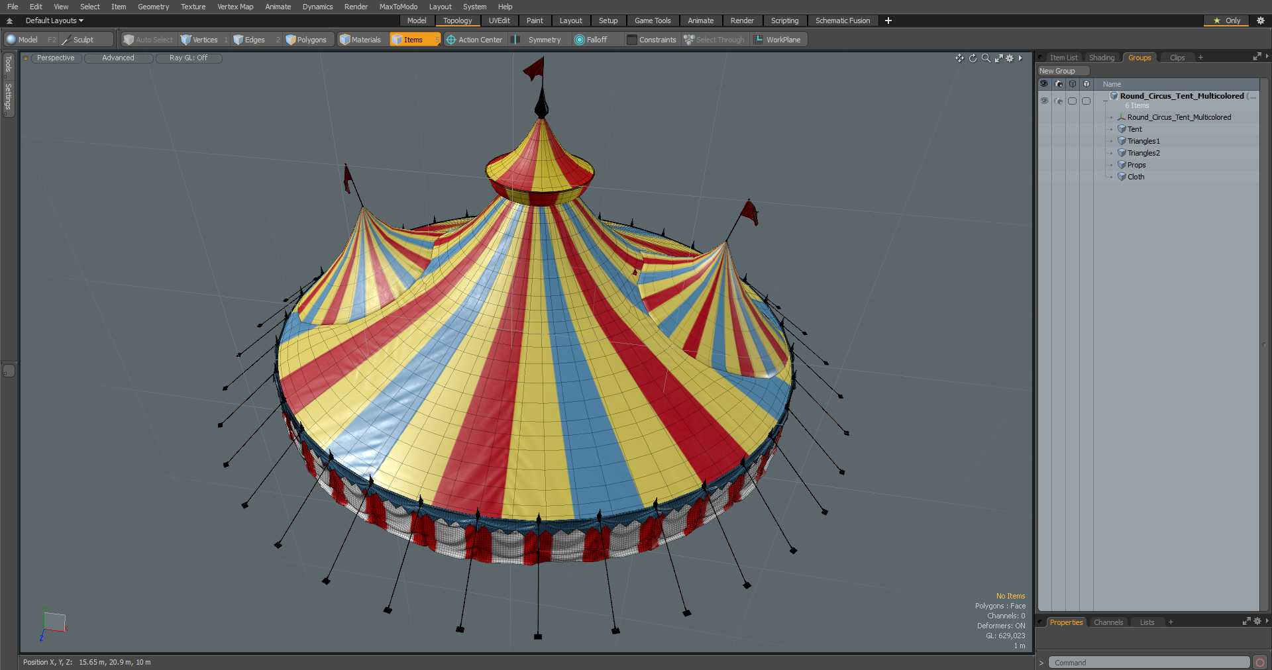Switch to the Shading tab

click(1102, 58)
